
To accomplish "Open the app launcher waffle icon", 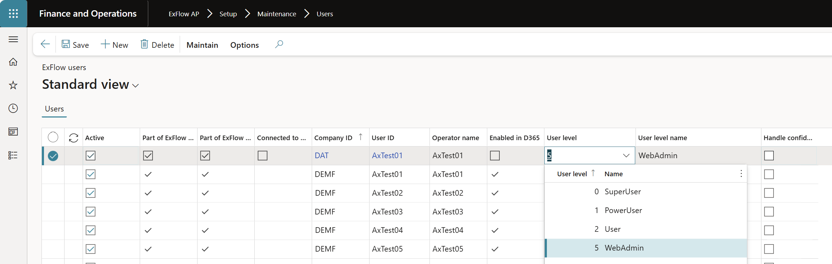I will (13, 13).
